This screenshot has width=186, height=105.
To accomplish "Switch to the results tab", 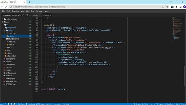I will (36, 15).
